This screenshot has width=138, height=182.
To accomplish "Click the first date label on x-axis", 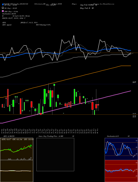I will pyautogui.click(x=2, y=131).
